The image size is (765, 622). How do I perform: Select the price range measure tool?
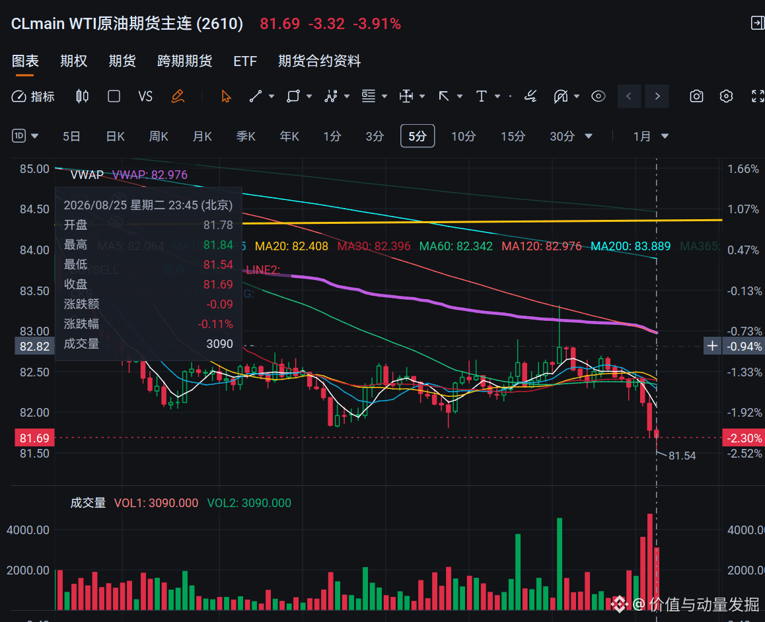(x=406, y=96)
